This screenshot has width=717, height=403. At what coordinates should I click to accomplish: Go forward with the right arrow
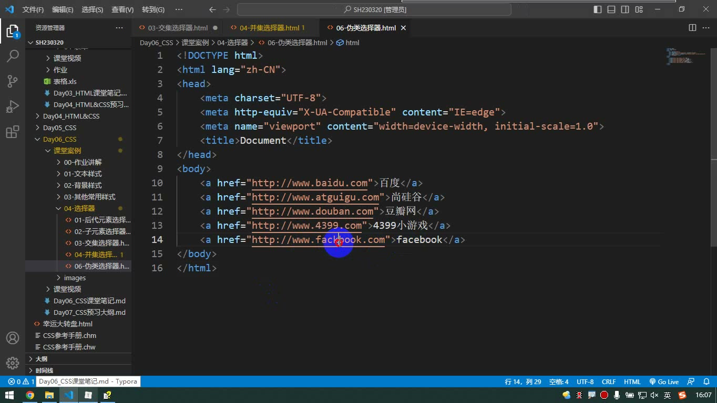[226, 9]
